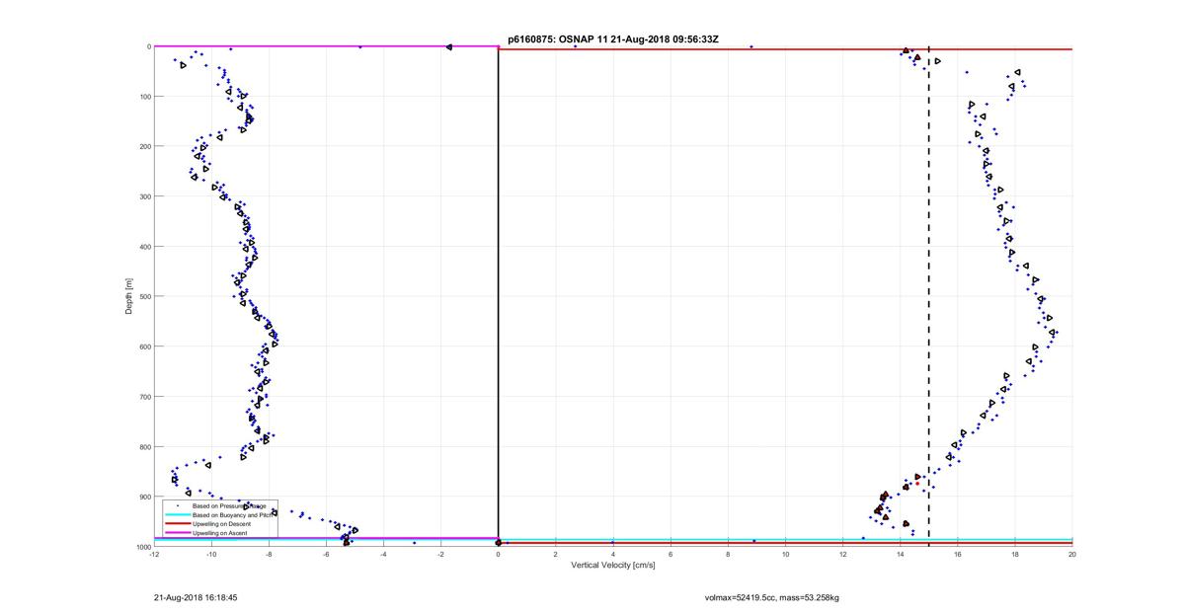The width and height of the screenshot is (1185, 614).
Task: Click the x-axis tick label '-6'
Action: click(326, 555)
